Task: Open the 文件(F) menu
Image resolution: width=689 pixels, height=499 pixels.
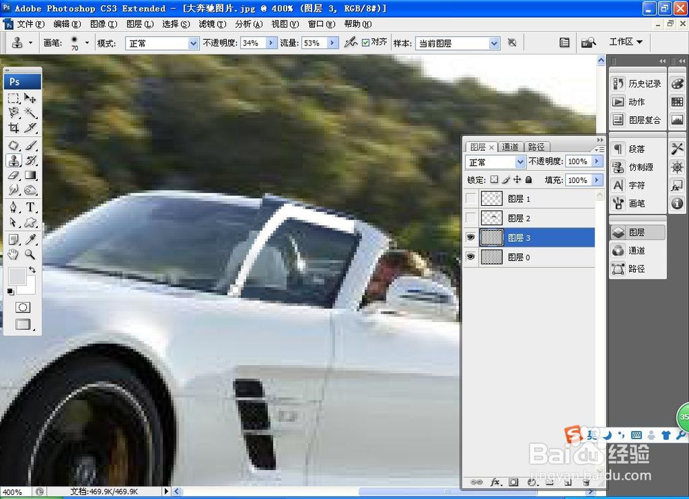Action: click(31, 23)
